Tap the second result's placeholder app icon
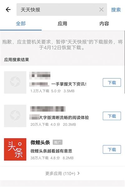125x187 pixels. point(15,116)
